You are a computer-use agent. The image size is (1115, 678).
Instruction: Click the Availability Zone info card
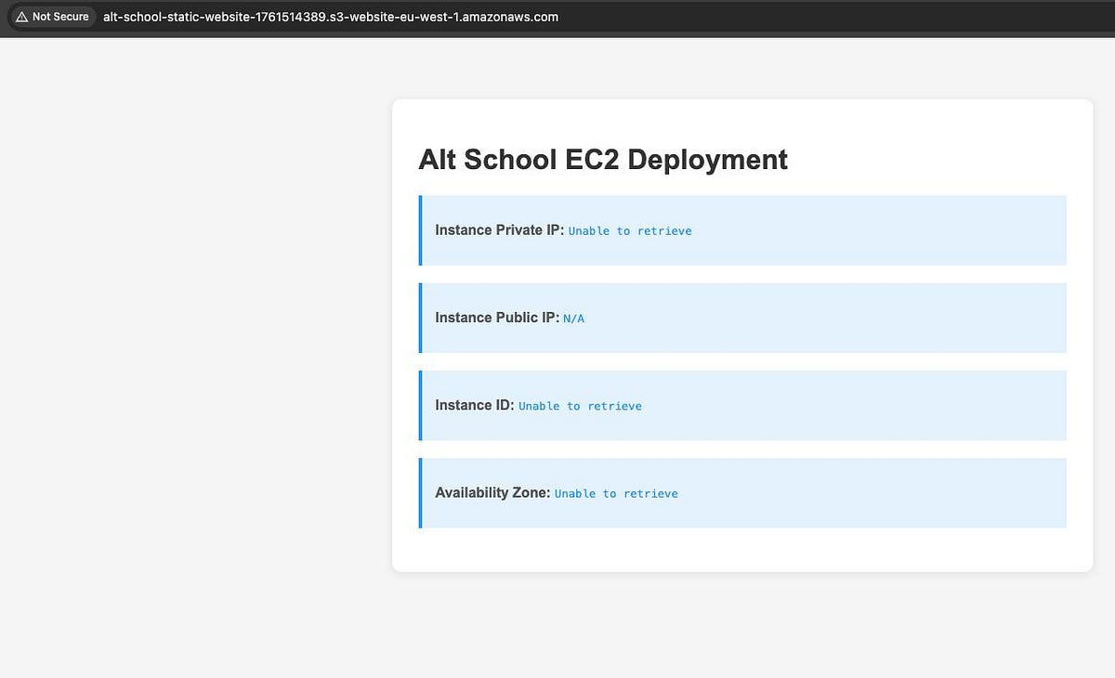(743, 493)
